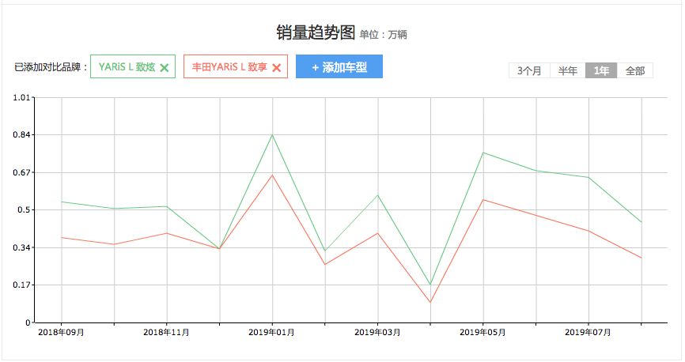Click the y-axis value 0.34
This screenshot has width=685, height=362.
coord(21,247)
